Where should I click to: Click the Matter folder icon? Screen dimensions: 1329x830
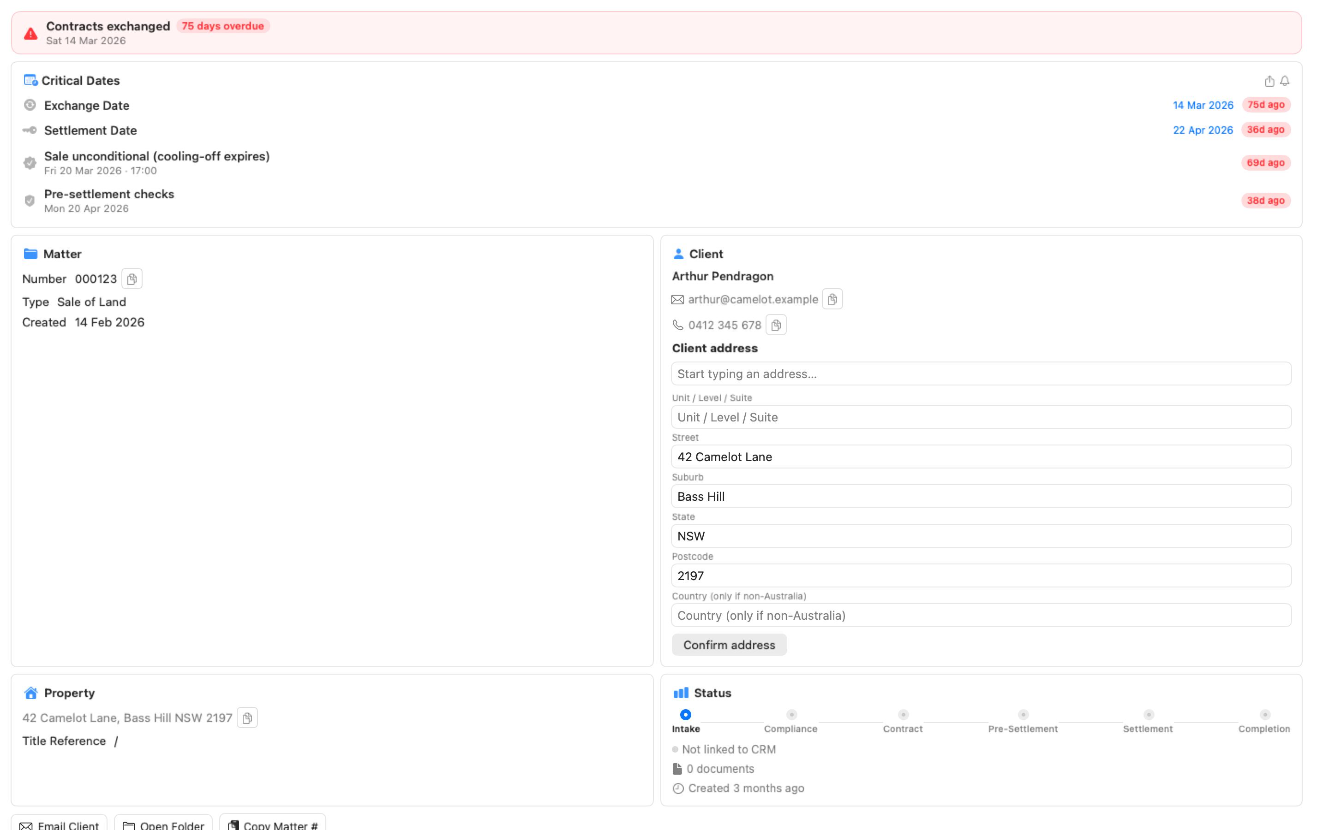coord(30,254)
